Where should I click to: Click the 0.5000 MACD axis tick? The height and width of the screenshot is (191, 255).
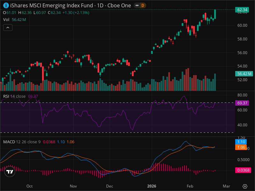click(243, 160)
